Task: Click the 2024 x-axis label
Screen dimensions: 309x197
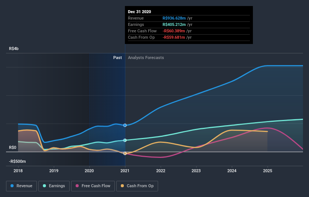Action: tap(232, 171)
